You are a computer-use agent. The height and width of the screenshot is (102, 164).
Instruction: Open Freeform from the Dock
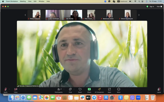pos(82,98)
